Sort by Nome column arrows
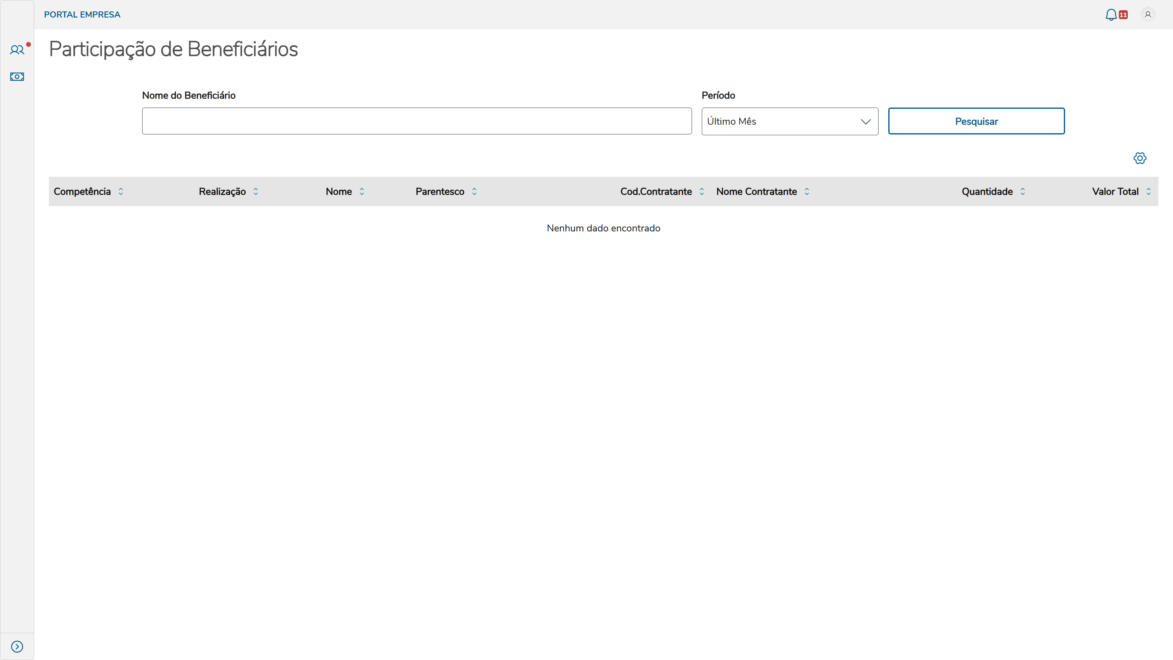Image resolution: width=1173 pixels, height=660 pixels. tap(362, 191)
